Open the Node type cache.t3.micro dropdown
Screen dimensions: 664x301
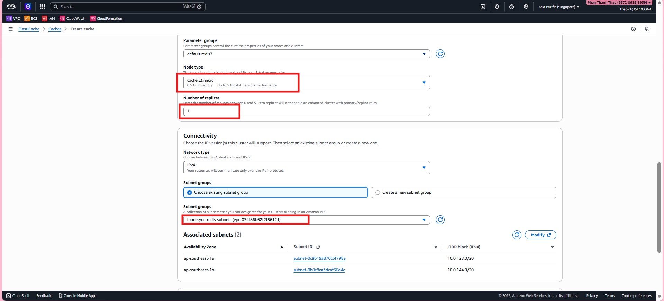click(307, 83)
